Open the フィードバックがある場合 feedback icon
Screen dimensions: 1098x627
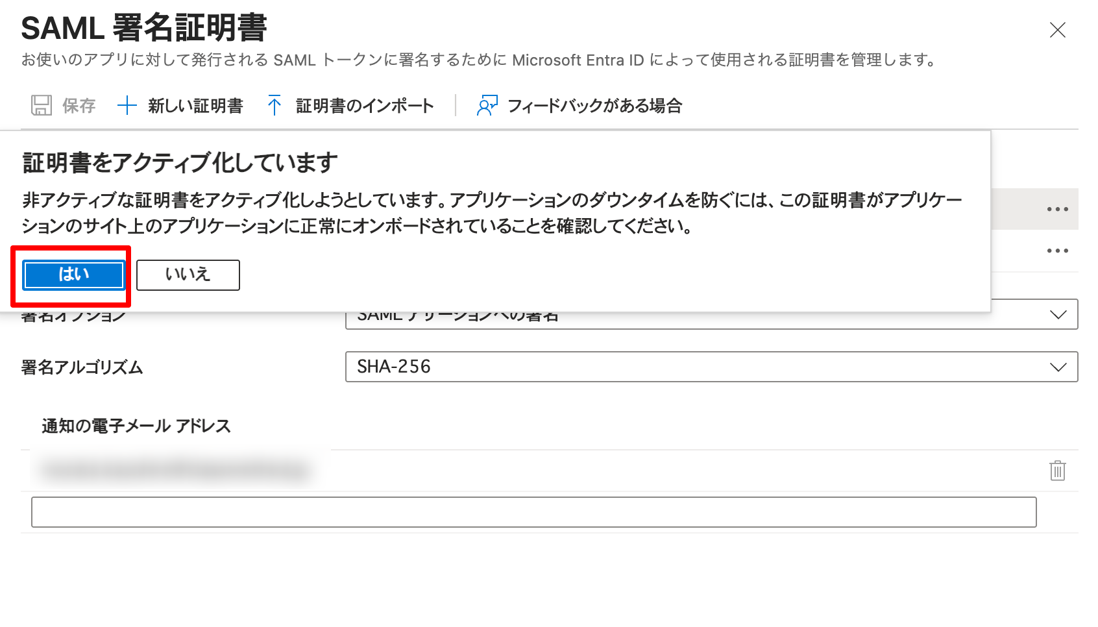pos(487,105)
